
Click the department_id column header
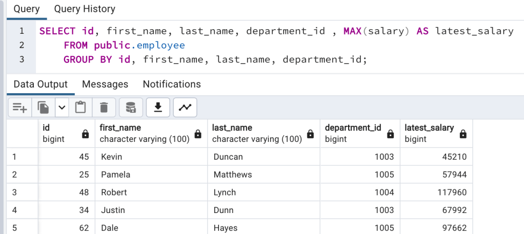click(x=354, y=128)
